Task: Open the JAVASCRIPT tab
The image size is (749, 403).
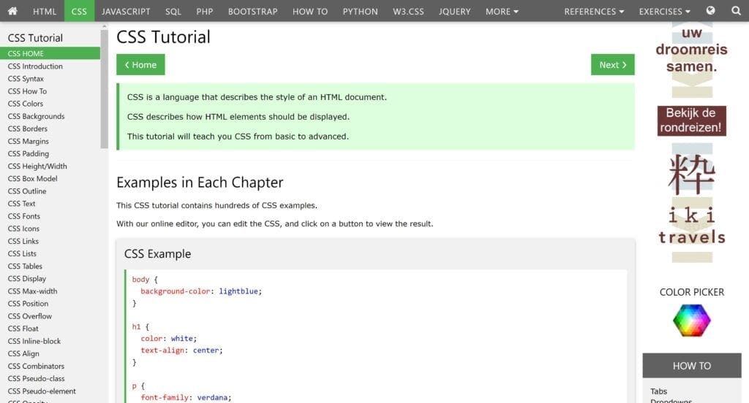Action: click(x=126, y=11)
